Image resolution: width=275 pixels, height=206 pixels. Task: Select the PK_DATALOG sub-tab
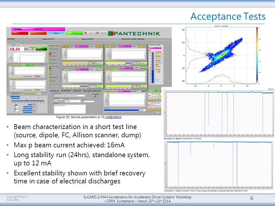click(66, 91)
